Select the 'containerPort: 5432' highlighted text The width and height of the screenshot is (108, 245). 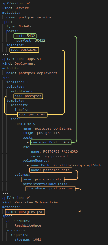(50, 142)
